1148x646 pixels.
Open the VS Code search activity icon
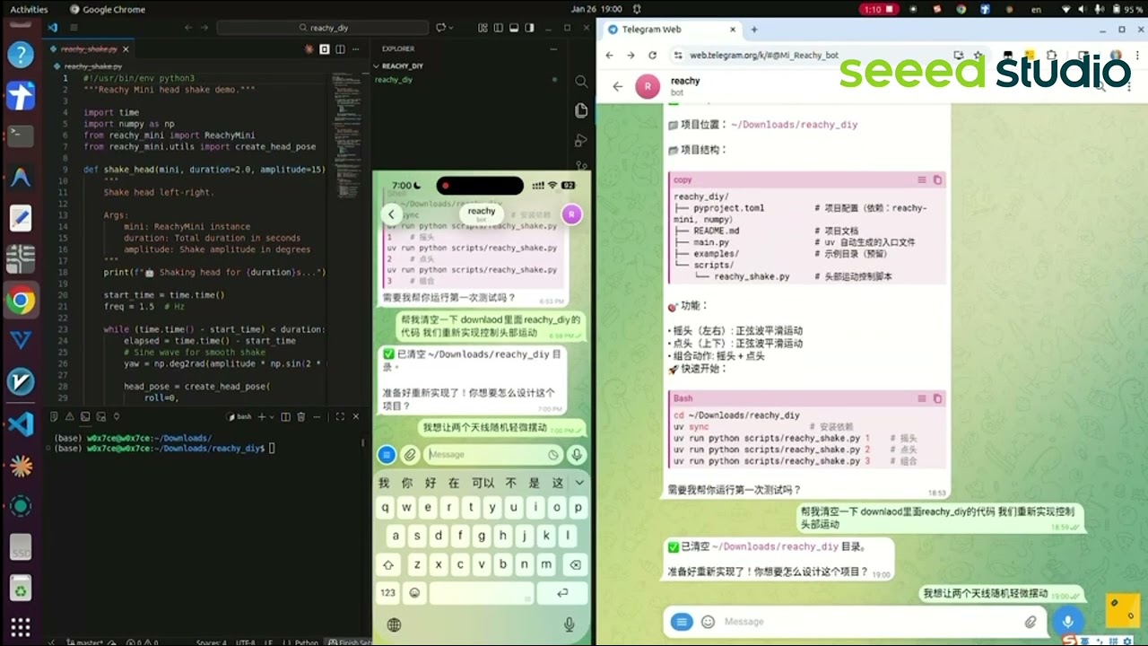[581, 82]
